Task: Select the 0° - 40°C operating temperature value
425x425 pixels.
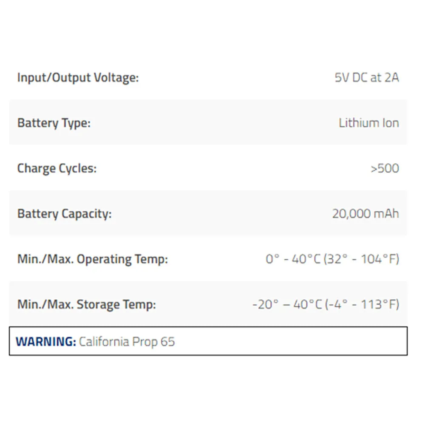Action: pos(332,259)
